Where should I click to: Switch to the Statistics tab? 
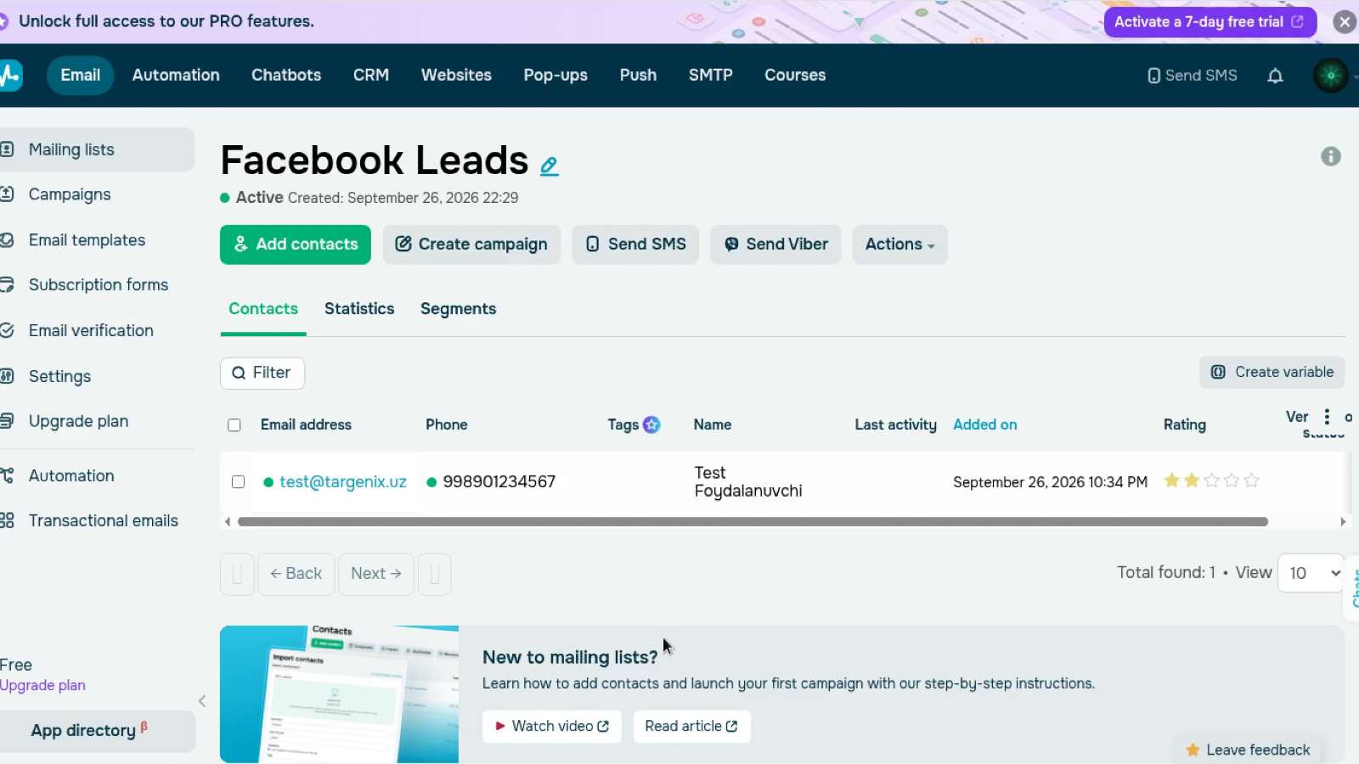(359, 309)
